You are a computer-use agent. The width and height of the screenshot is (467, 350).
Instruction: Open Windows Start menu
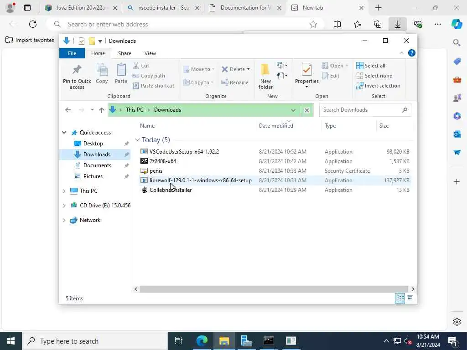coord(11,341)
